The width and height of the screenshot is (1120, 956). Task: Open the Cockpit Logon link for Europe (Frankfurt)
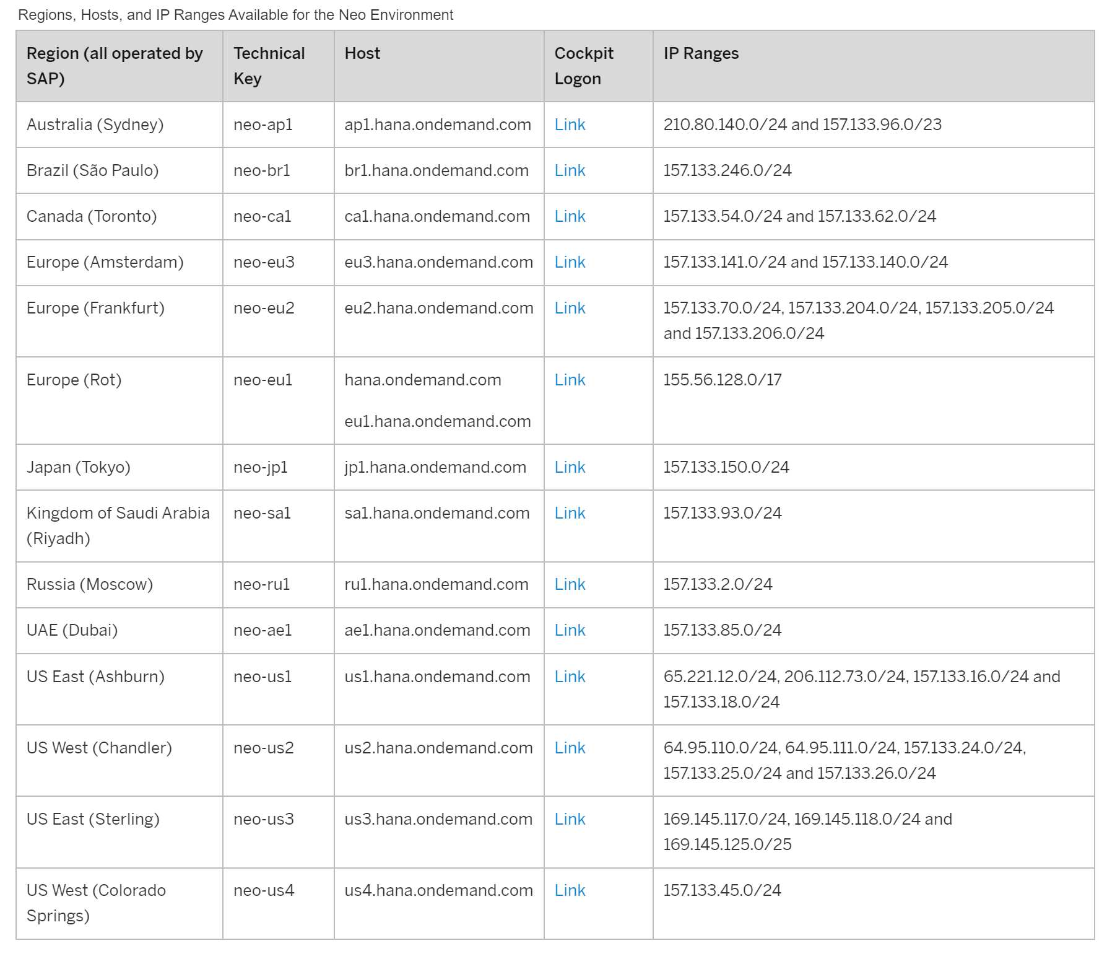[x=570, y=308]
